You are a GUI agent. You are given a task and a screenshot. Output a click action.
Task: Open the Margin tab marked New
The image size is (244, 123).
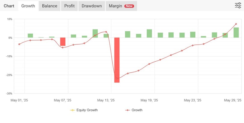click(121, 6)
